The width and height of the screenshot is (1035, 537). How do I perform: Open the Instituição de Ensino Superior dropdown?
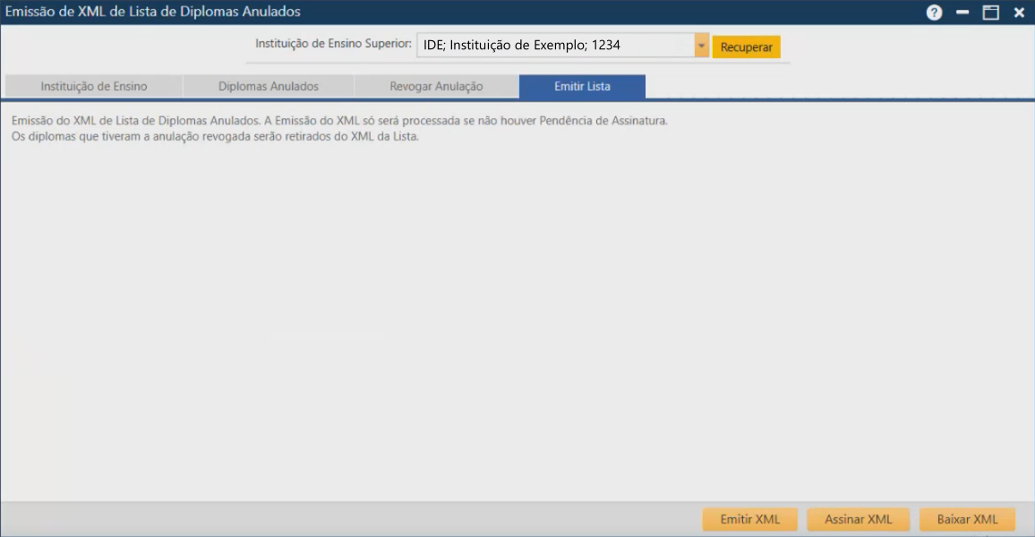[x=700, y=44]
